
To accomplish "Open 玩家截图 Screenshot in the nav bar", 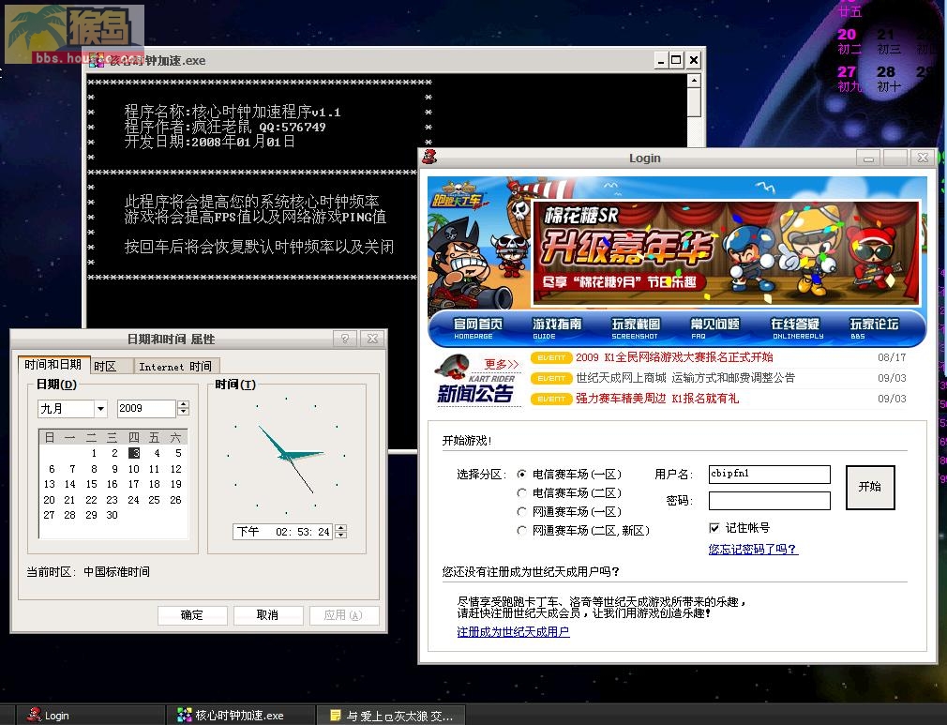I will click(636, 328).
